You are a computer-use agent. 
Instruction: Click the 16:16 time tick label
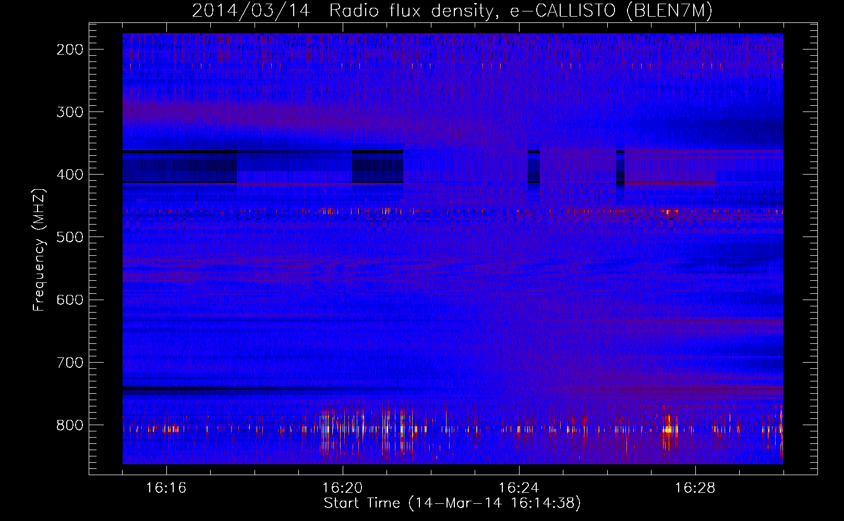(x=166, y=488)
